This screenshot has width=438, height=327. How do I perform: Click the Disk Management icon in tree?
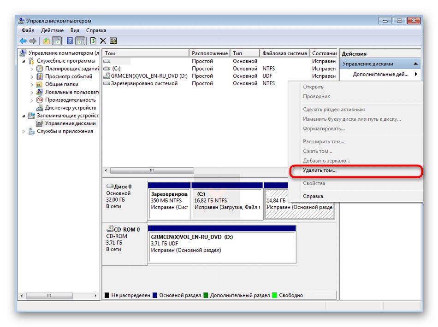coord(40,123)
